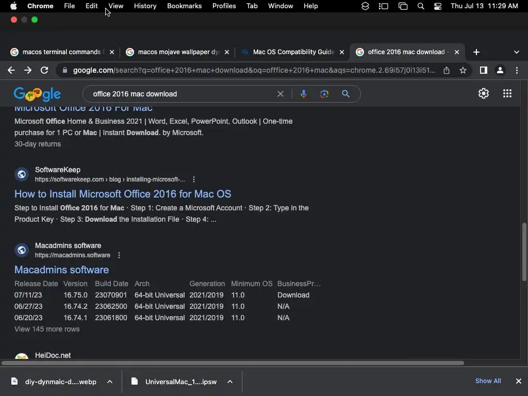Open Google search settings gear
This screenshot has width=528, height=396.
[484, 93]
